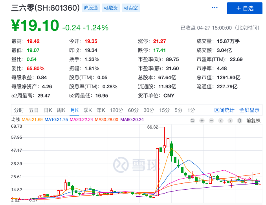Click the MA30:28.00 indicator label

(106, 119)
